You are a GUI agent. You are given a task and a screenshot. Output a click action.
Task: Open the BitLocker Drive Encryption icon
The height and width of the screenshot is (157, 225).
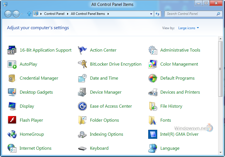82,64
